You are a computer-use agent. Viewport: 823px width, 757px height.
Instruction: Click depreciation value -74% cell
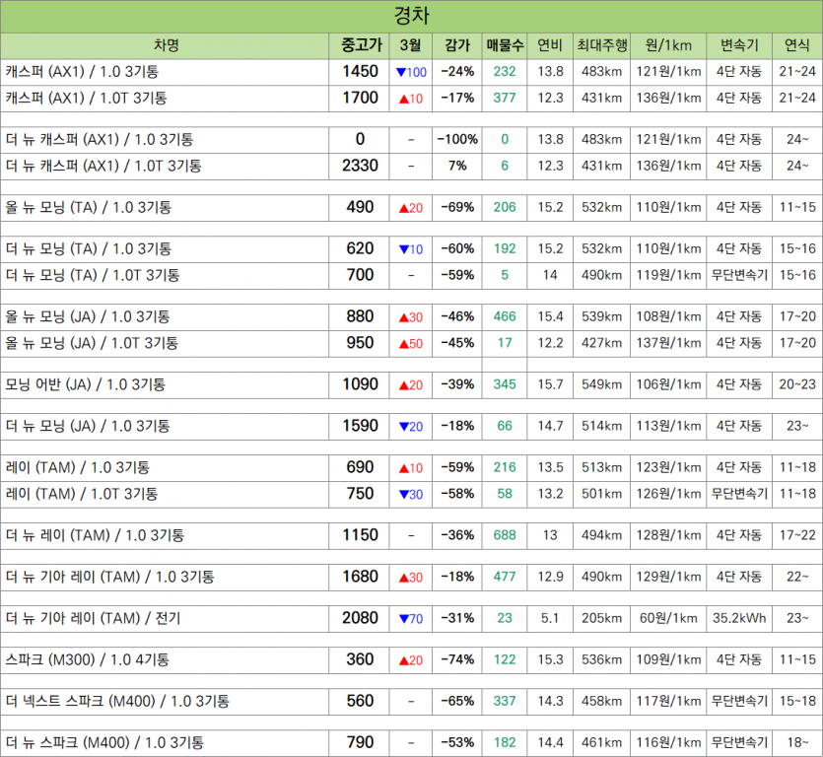click(457, 659)
